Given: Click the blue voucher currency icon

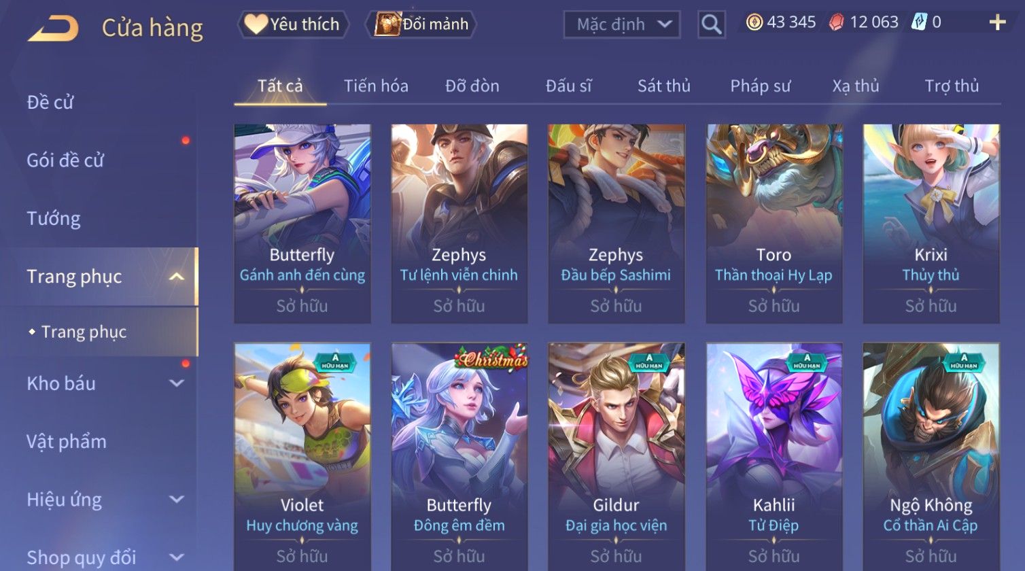Looking at the screenshot, I should tap(919, 22).
